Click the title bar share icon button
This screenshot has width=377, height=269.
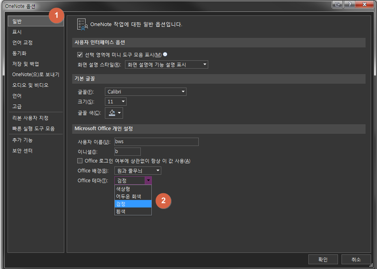pyautogui.click(x=338, y=4)
